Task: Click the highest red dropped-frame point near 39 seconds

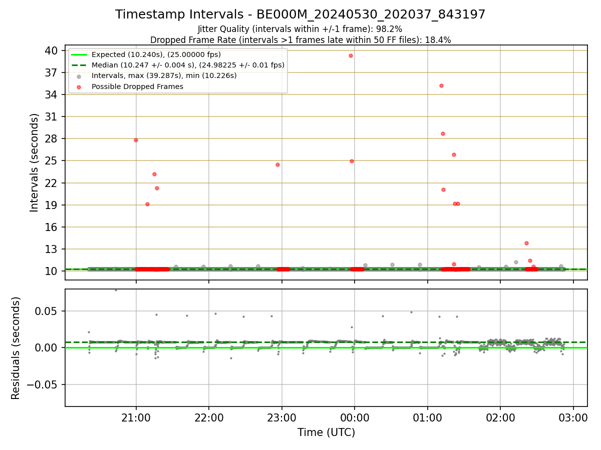Action: click(x=351, y=55)
